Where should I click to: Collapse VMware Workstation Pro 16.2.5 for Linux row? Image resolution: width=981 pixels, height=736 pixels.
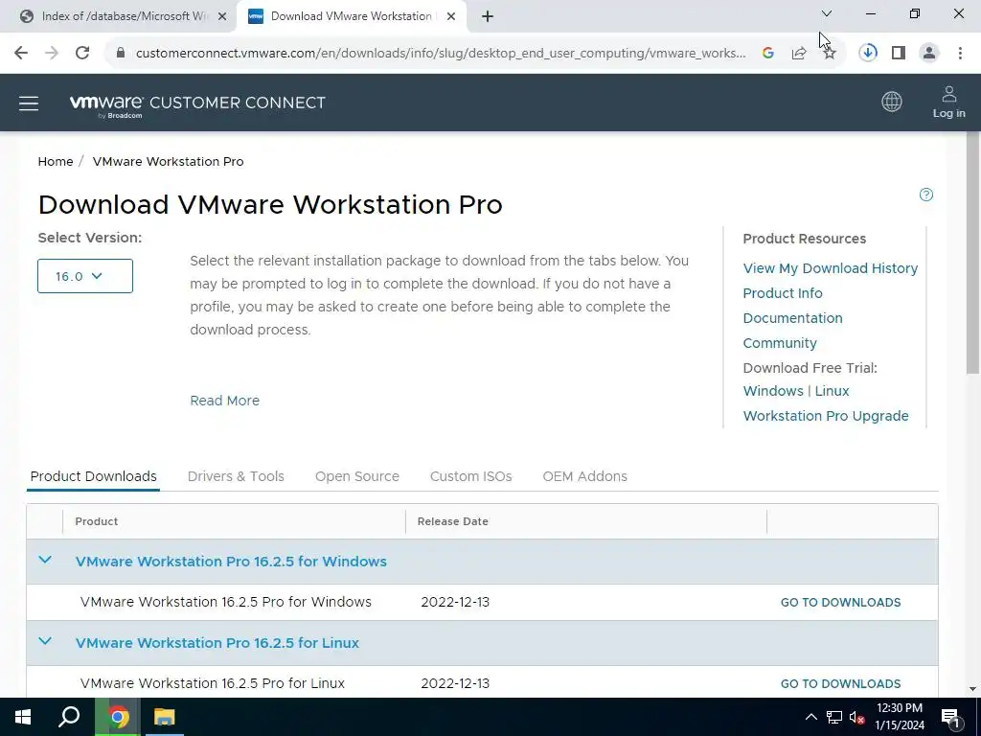coord(45,641)
